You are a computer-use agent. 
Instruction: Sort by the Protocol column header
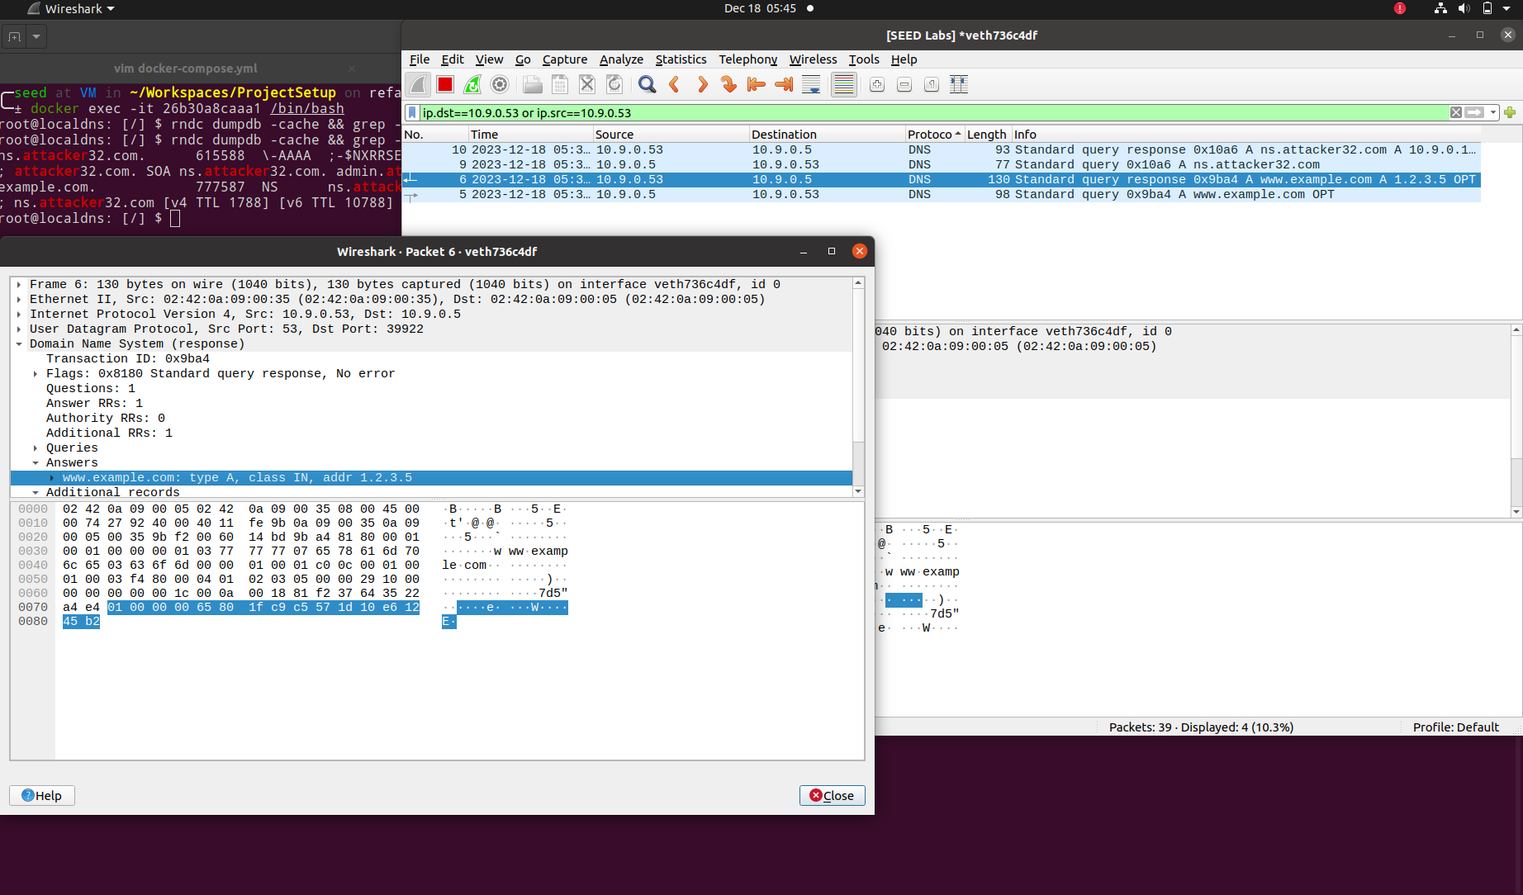coord(933,135)
